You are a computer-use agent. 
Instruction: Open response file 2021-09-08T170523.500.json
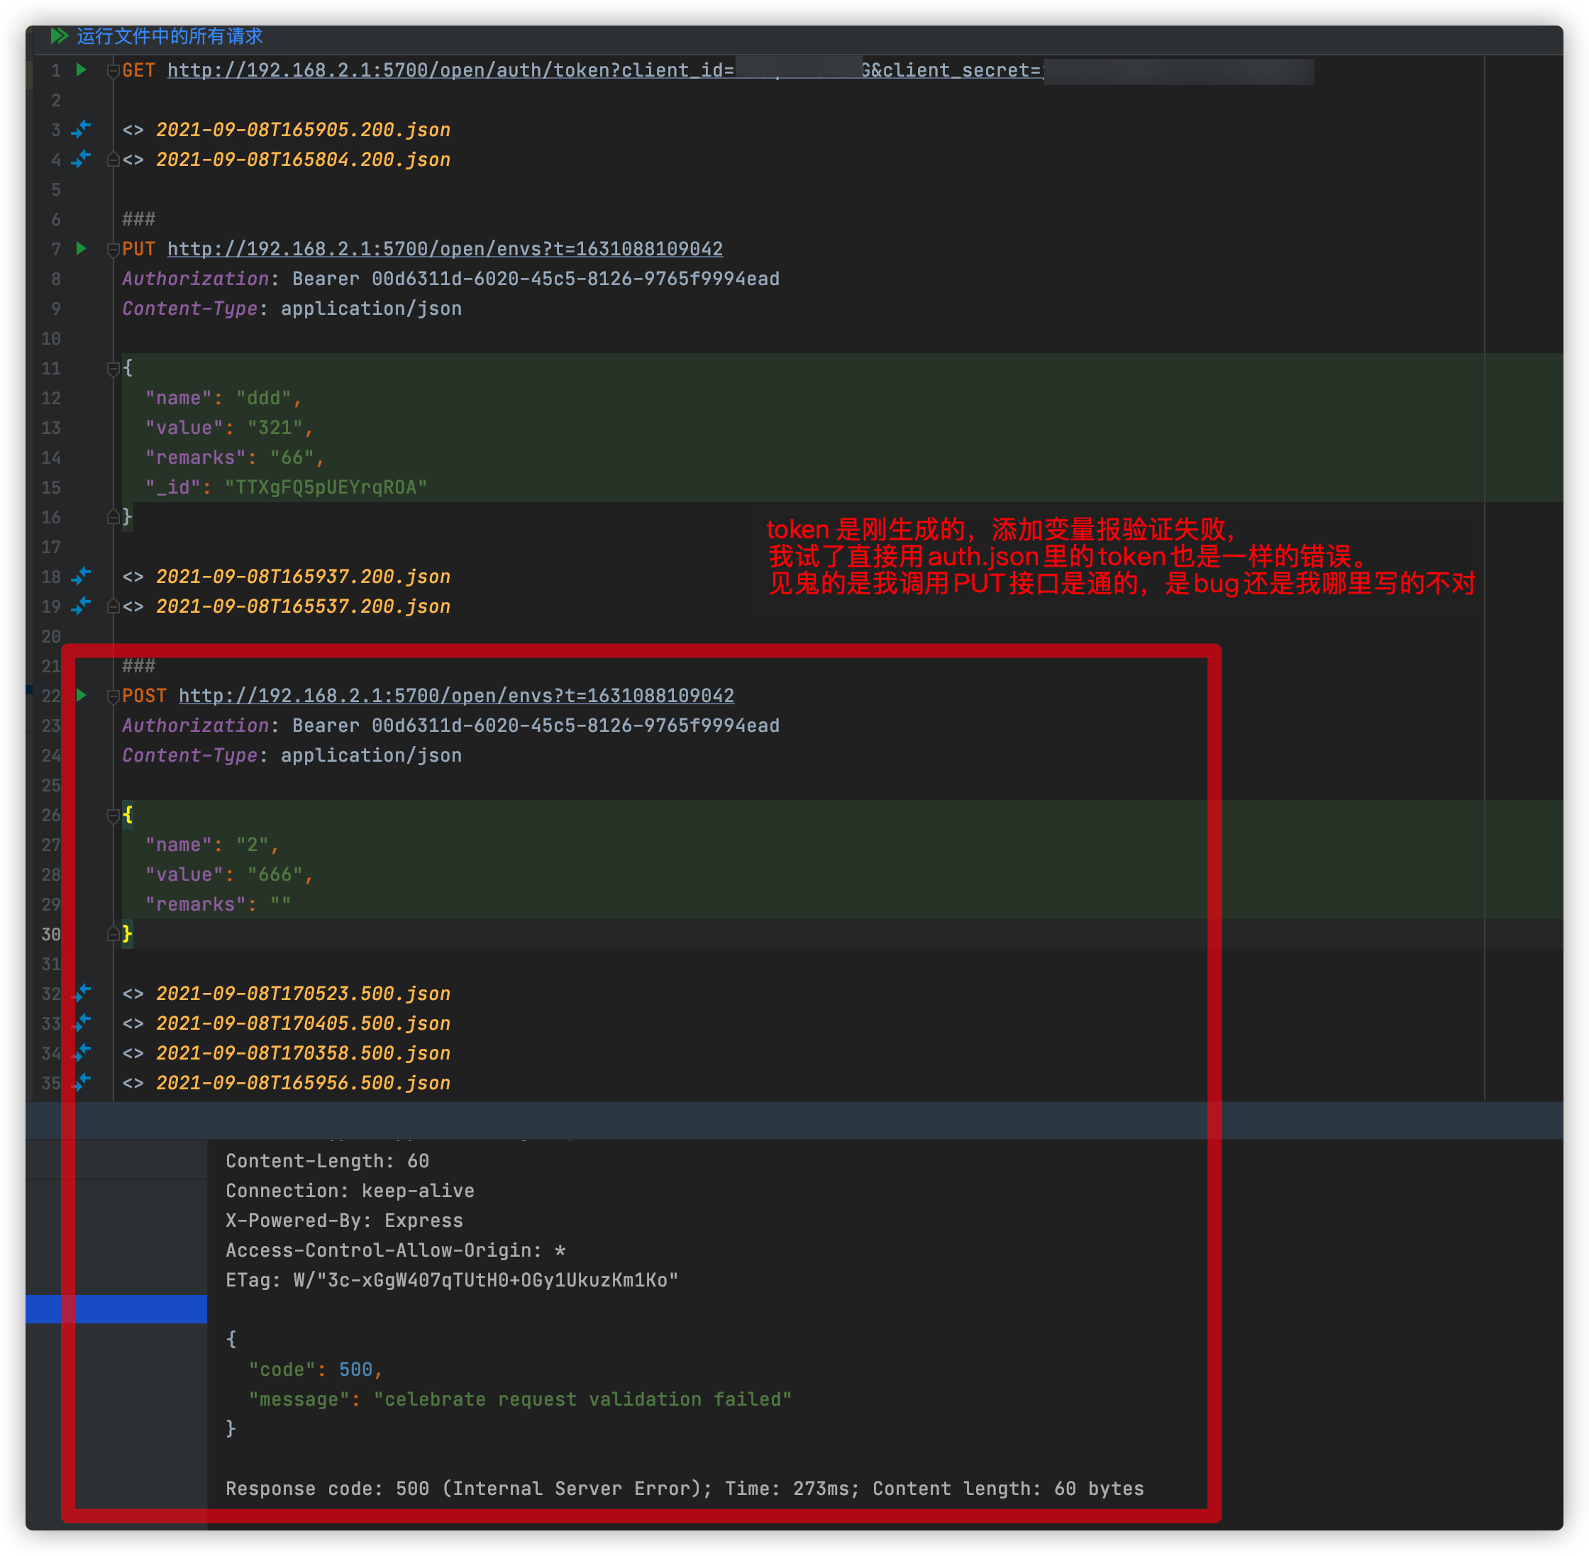pos(303,994)
